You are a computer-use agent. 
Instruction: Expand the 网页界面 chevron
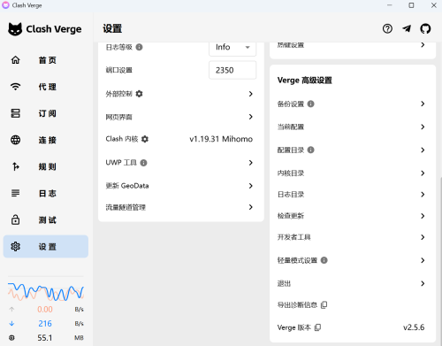tap(250, 117)
